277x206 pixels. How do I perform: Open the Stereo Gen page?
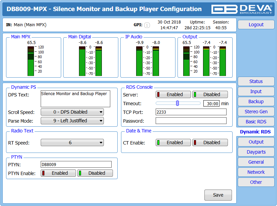[256, 112]
